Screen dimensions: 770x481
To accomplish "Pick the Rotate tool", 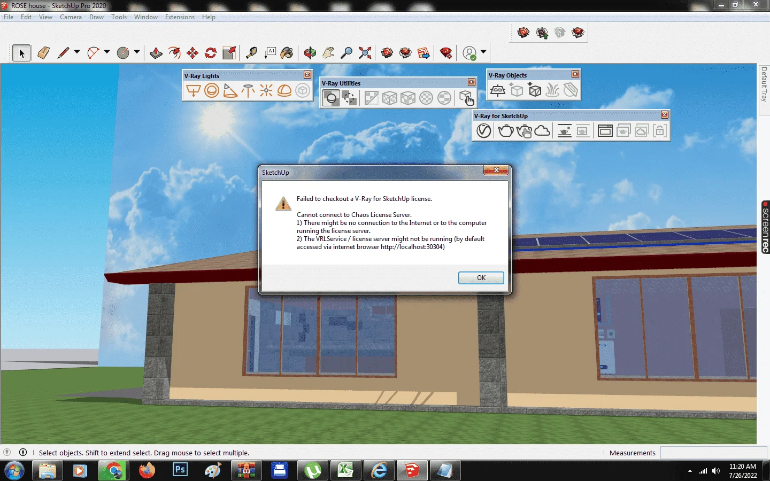I will (211, 52).
